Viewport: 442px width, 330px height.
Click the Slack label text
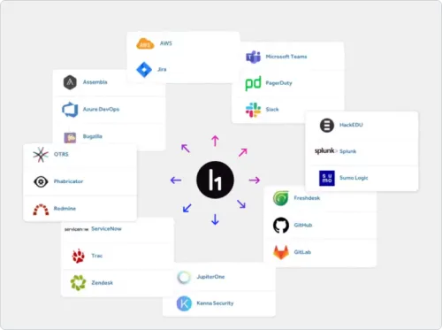[x=272, y=110]
